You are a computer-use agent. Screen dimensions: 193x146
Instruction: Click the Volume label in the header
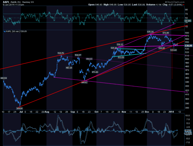tap(151, 4)
